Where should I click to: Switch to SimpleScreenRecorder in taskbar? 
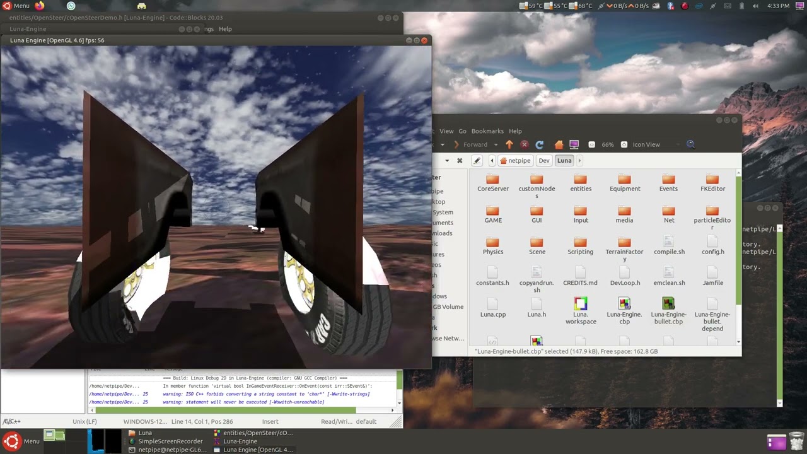pyautogui.click(x=165, y=441)
